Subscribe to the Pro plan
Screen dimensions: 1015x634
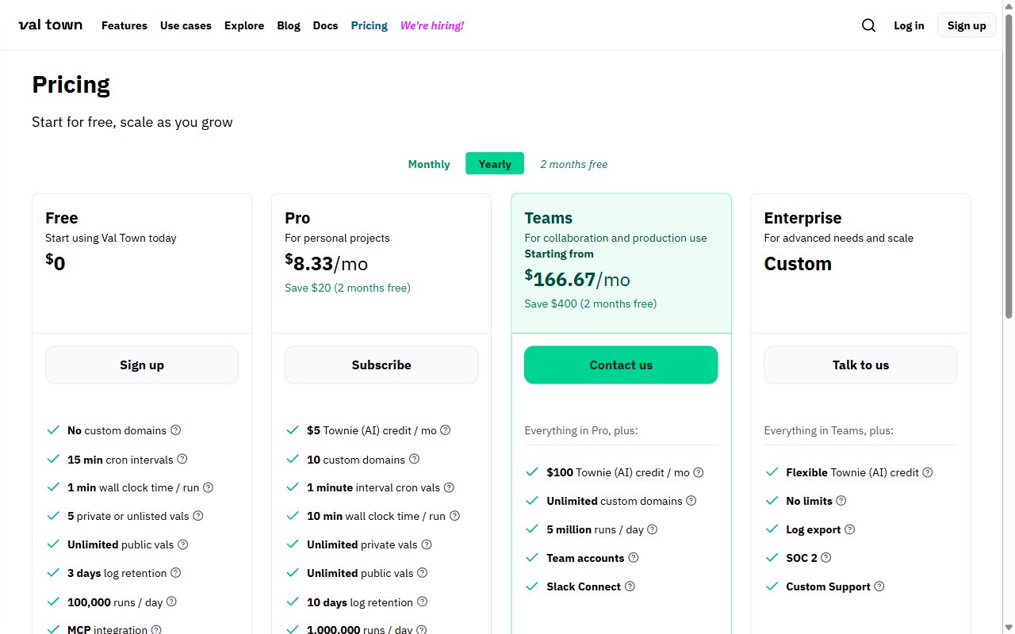coord(381,365)
